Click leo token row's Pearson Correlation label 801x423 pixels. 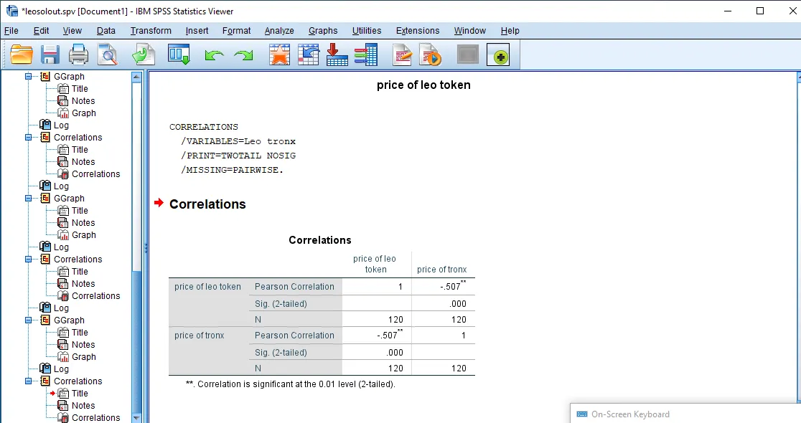(294, 287)
